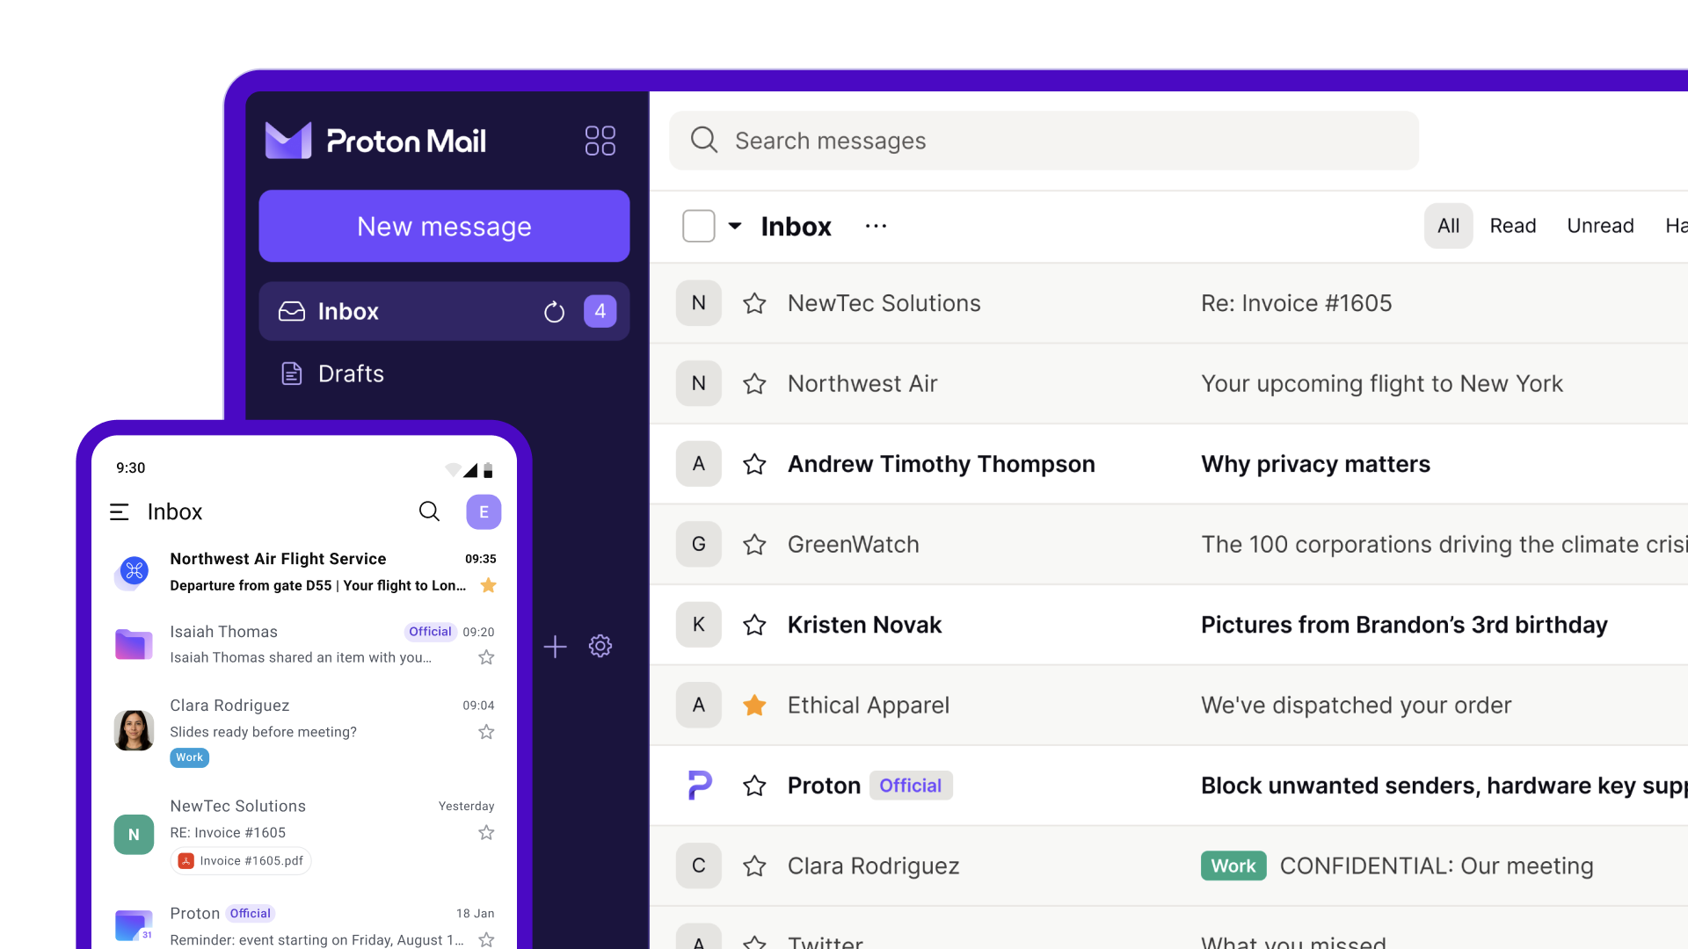This screenshot has height=949, width=1688.
Task: Open the Proton apps grid switcher
Action: click(600, 141)
